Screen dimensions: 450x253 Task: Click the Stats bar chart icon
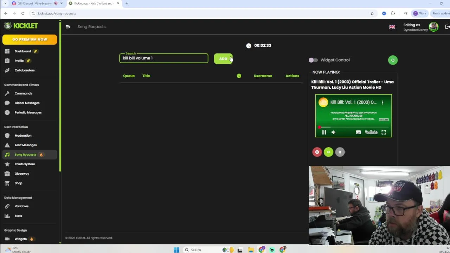tap(7, 216)
